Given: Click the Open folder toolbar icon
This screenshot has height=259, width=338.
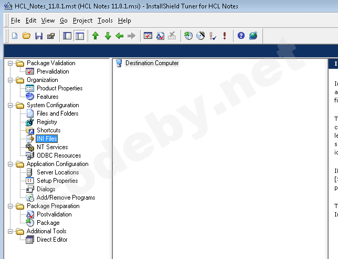Looking at the screenshot, I should pos(27,36).
